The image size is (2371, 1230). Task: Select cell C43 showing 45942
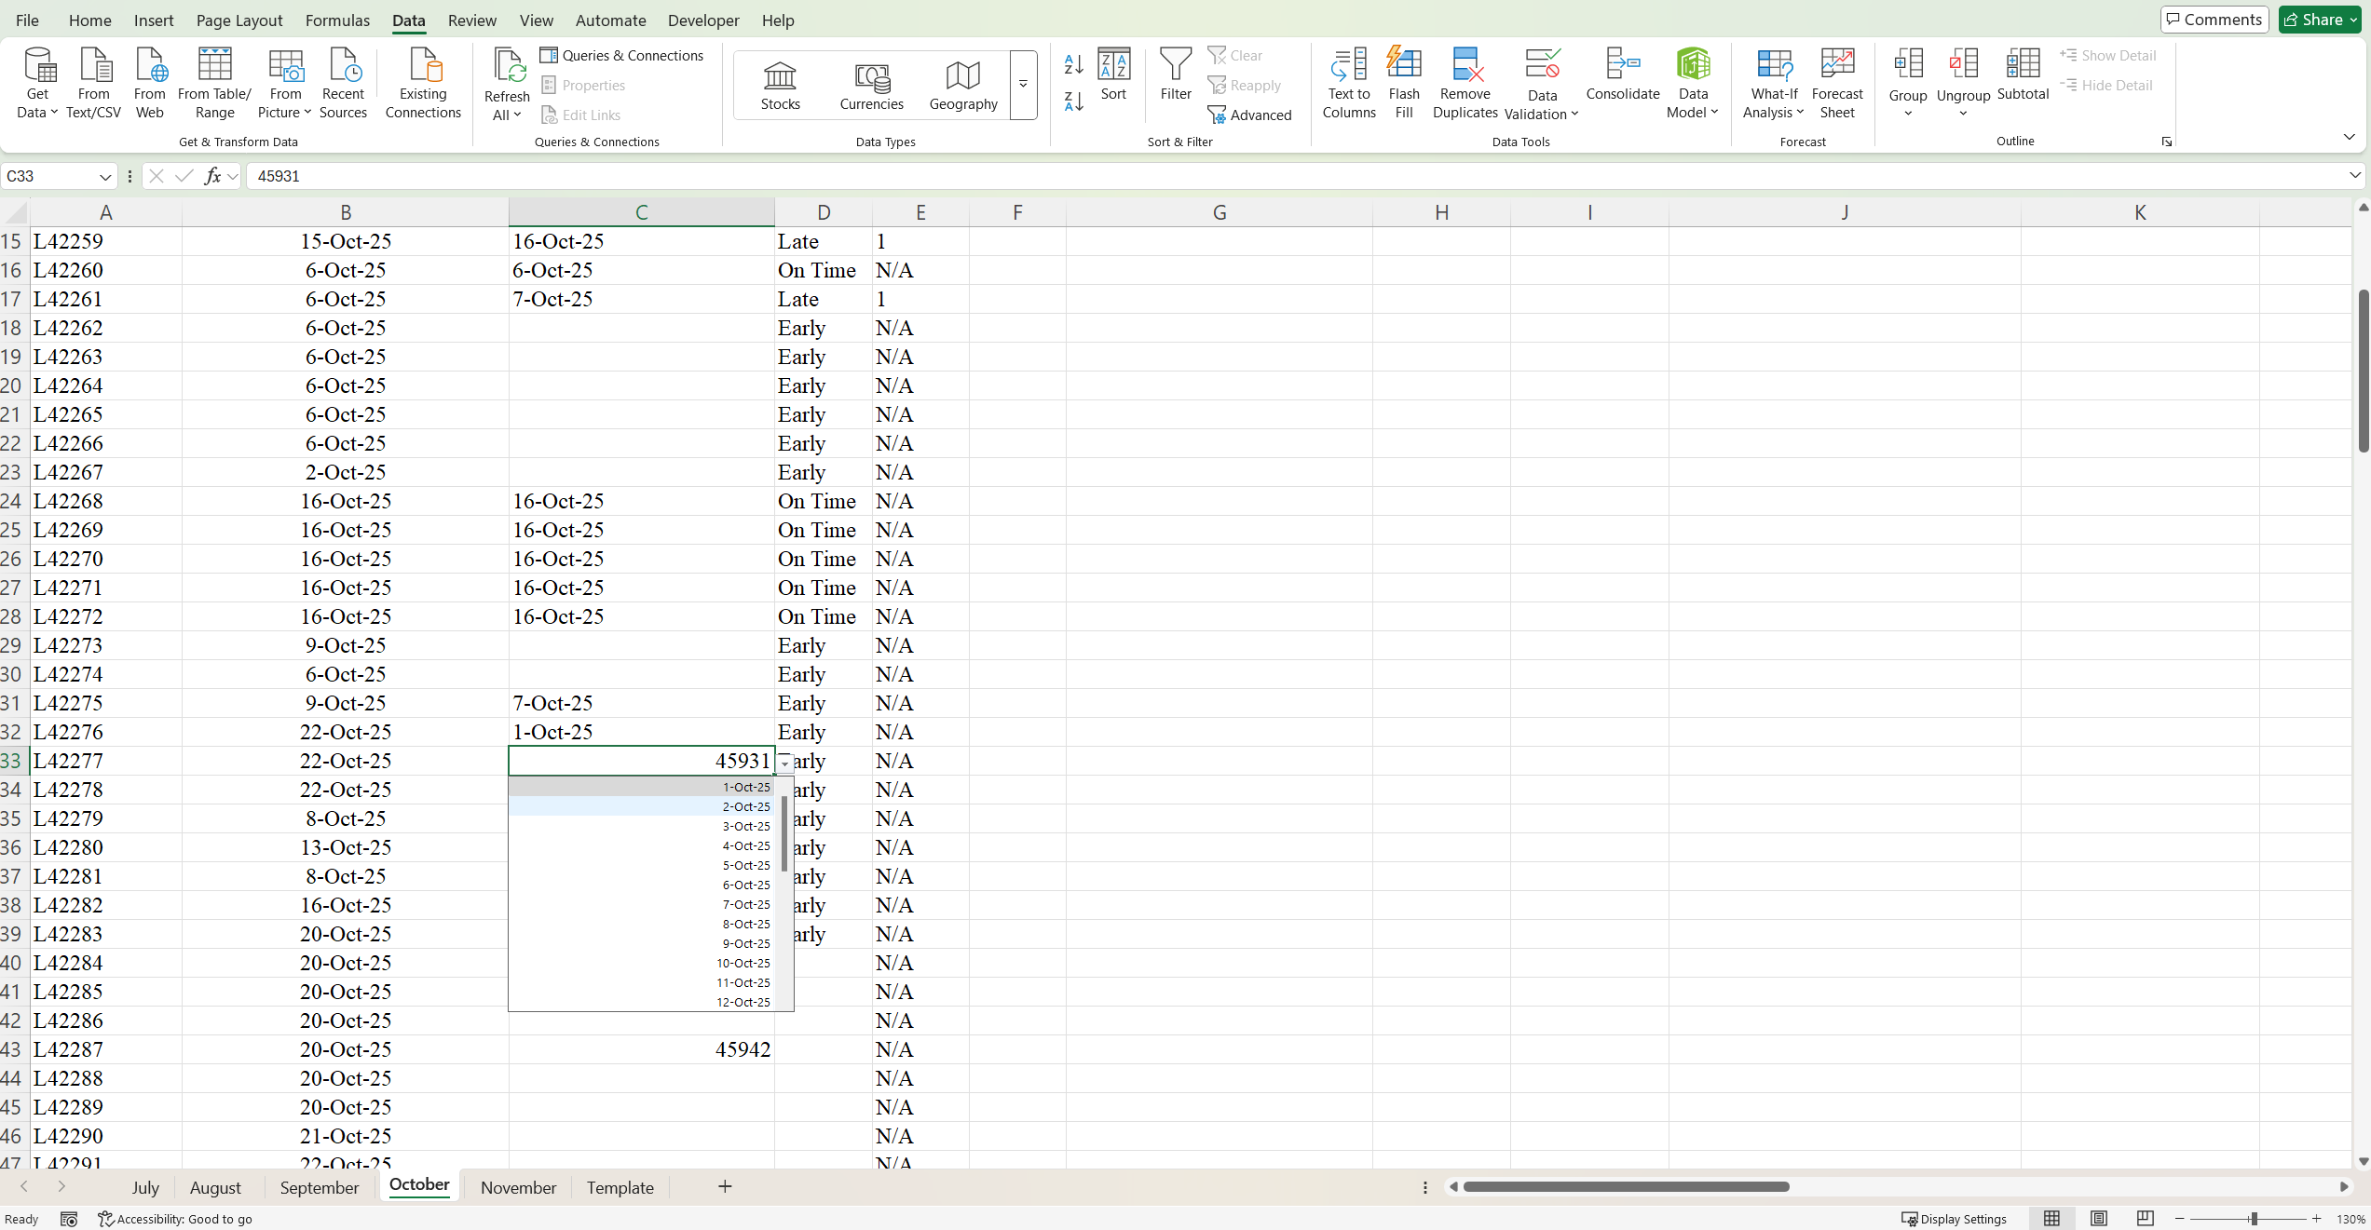coord(642,1049)
